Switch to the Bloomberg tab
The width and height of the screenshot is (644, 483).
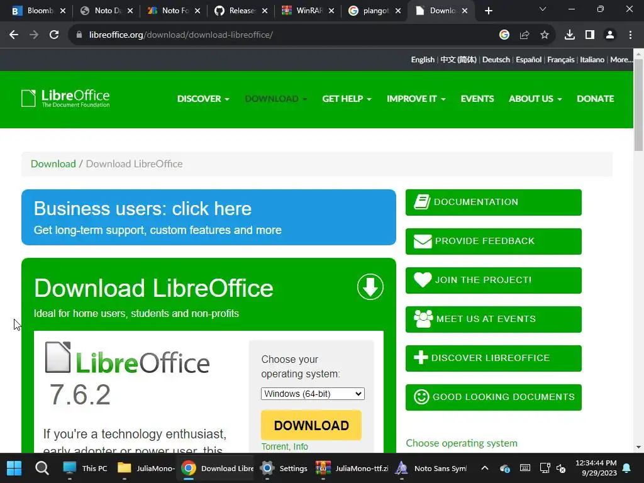pyautogui.click(x=36, y=11)
